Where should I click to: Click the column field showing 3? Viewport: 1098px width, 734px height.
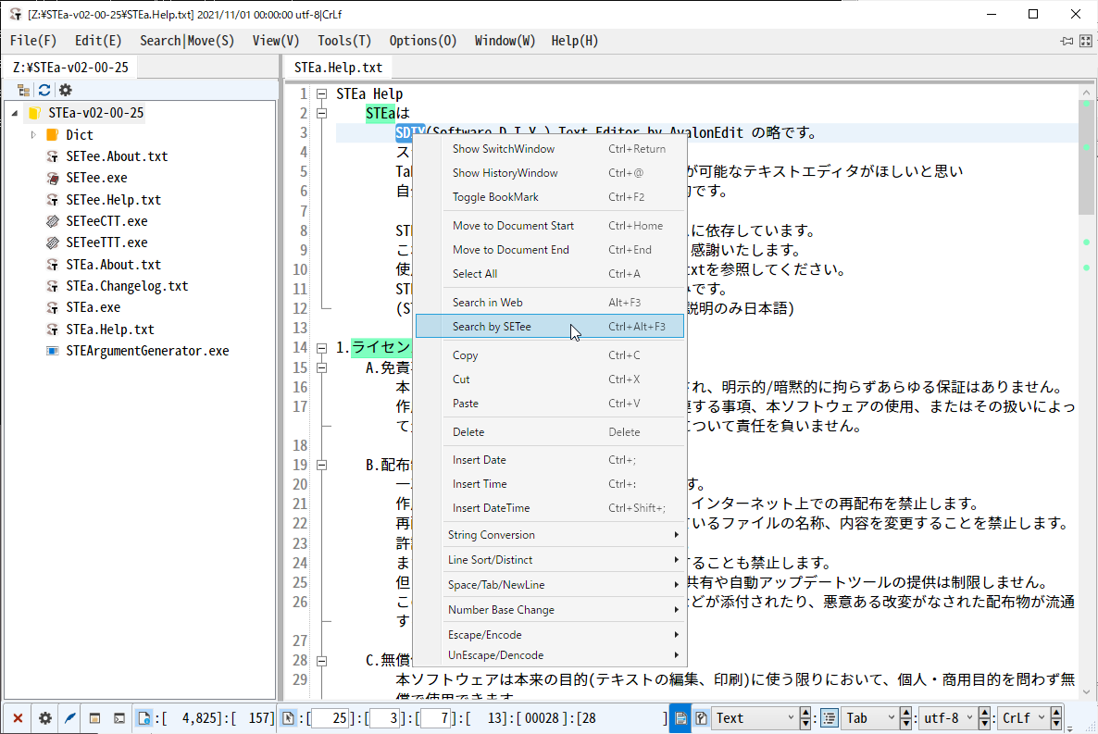pos(385,718)
